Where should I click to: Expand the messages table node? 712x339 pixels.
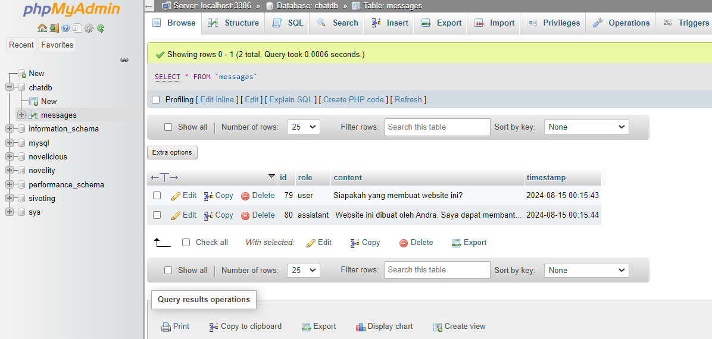pos(21,115)
